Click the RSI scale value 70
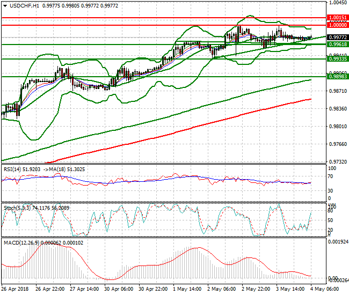The width and height of the screenshot is (349, 295). tap(331, 176)
